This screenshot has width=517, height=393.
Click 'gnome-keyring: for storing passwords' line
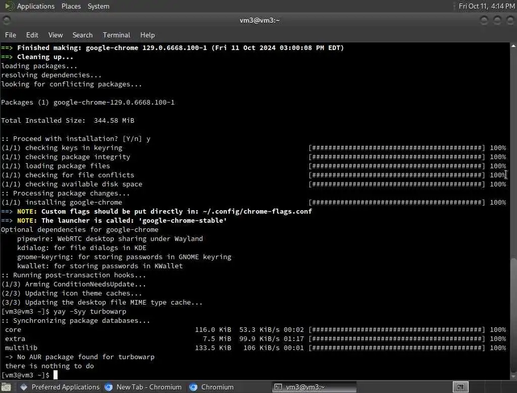pyautogui.click(x=124, y=257)
